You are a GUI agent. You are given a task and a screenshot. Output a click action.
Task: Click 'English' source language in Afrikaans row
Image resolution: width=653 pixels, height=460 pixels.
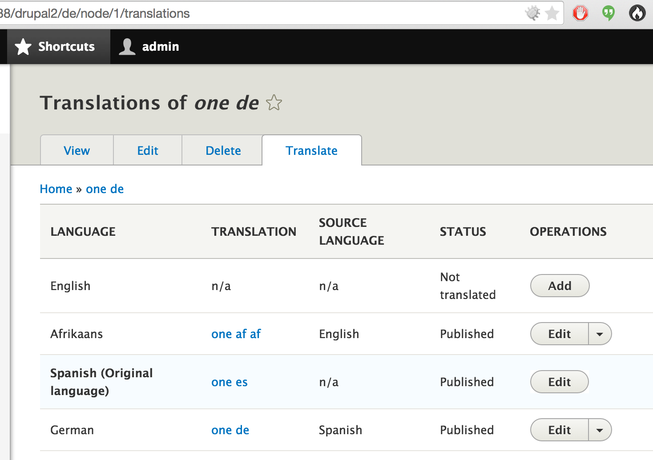[339, 334]
